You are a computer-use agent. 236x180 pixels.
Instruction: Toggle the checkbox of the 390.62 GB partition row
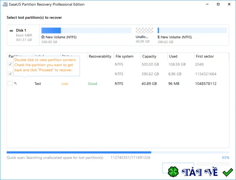(10, 74)
